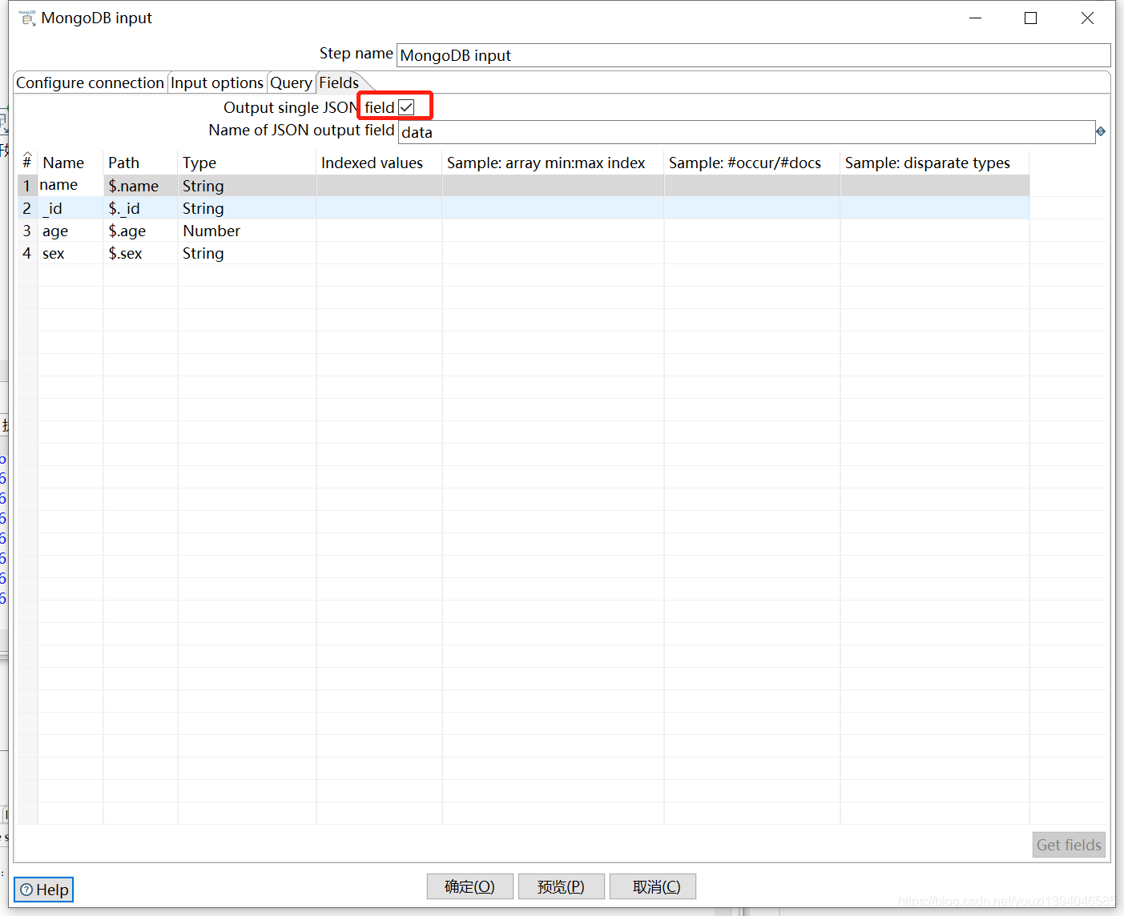Click the Sample: #occur/#docs column header
This screenshot has height=916, width=1124.
pos(752,163)
